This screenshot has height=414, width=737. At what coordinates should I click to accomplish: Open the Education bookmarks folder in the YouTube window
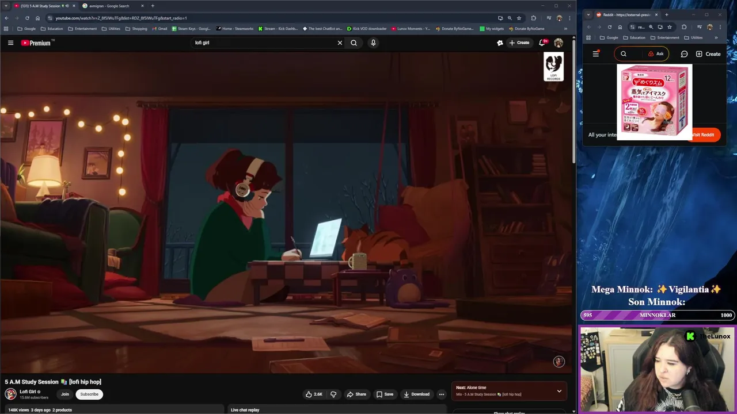52,28
